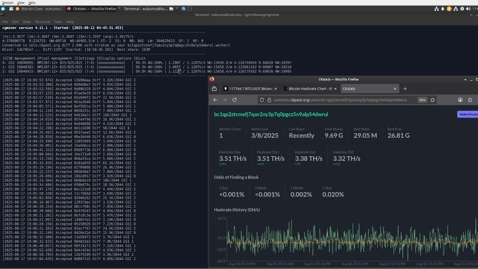
Task: Close the CKstats tab
Action: pos(395,89)
